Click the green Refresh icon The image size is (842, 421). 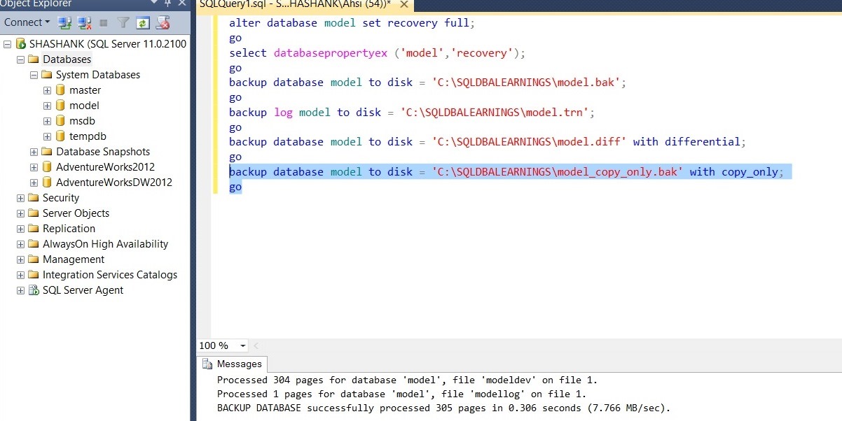pos(143,22)
